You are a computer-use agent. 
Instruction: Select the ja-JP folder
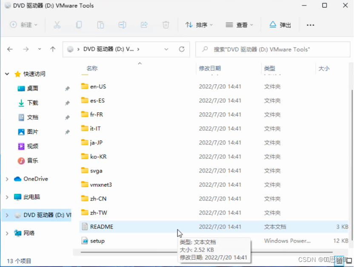click(x=91, y=142)
